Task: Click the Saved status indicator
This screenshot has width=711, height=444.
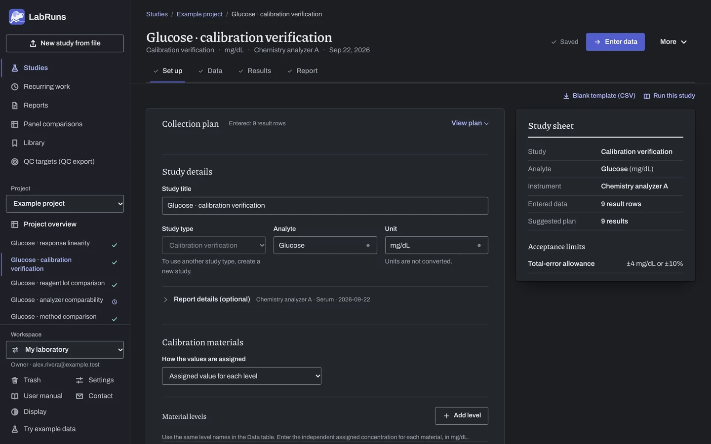Action: (564, 42)
